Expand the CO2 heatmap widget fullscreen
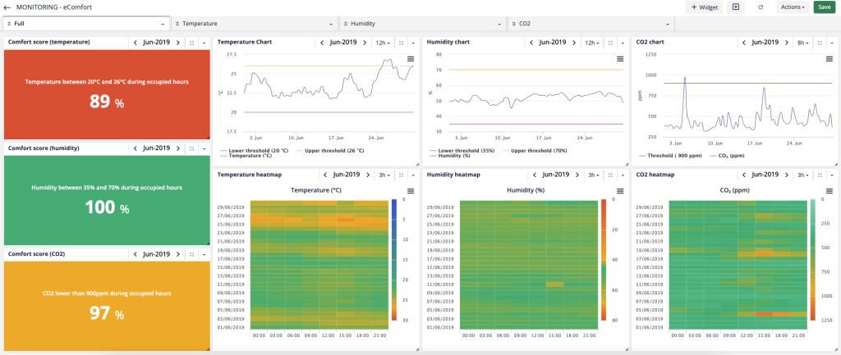Screen dimensions: 841x355 click(x=820, y=175)
